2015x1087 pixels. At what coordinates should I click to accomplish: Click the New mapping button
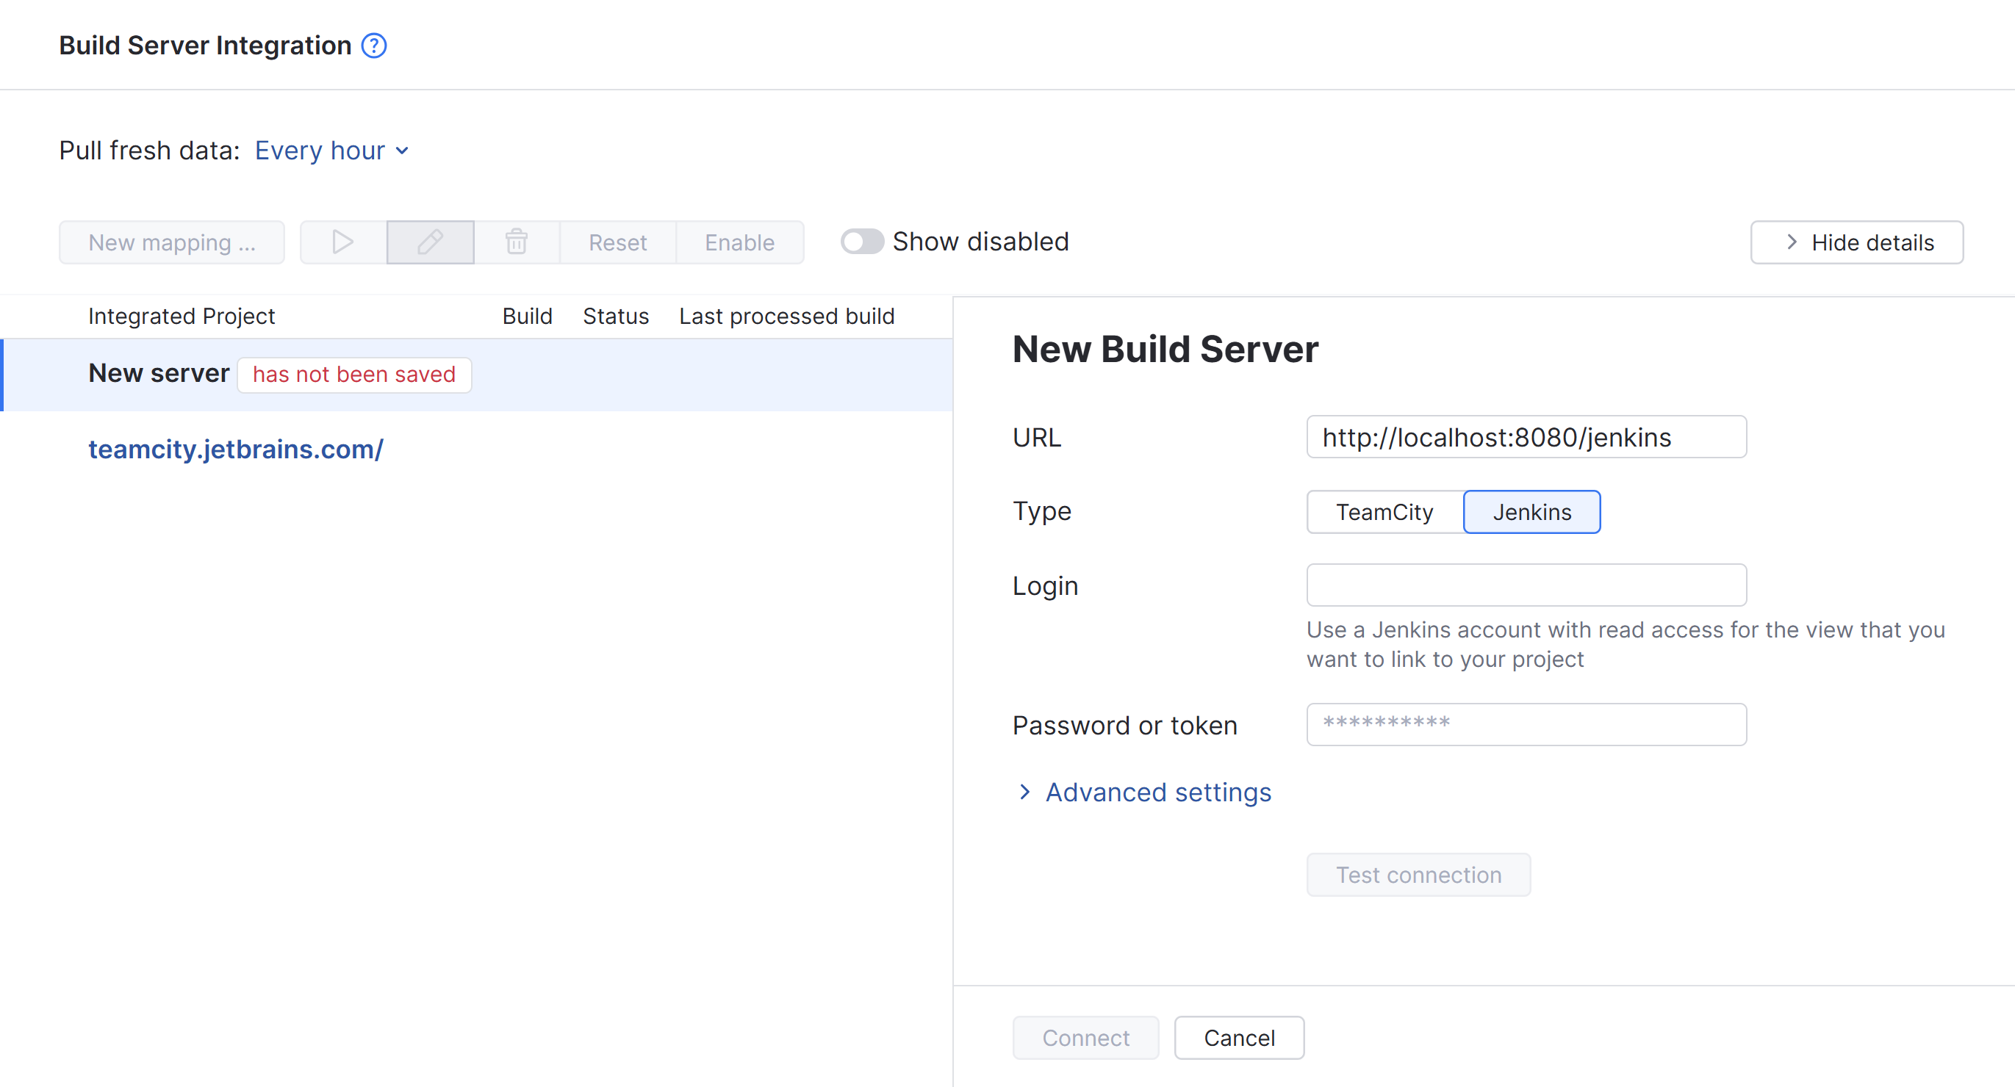click(x=171, y=242)
